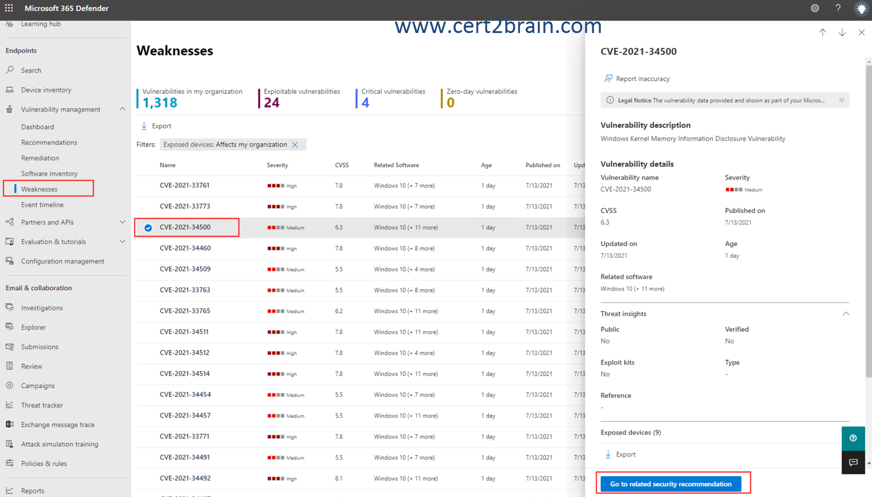
Task: Click the Report inaccuracy icon
Action: (x=608, y=79)
